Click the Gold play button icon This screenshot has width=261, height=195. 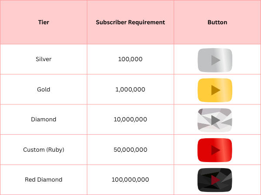coord(215,90)
